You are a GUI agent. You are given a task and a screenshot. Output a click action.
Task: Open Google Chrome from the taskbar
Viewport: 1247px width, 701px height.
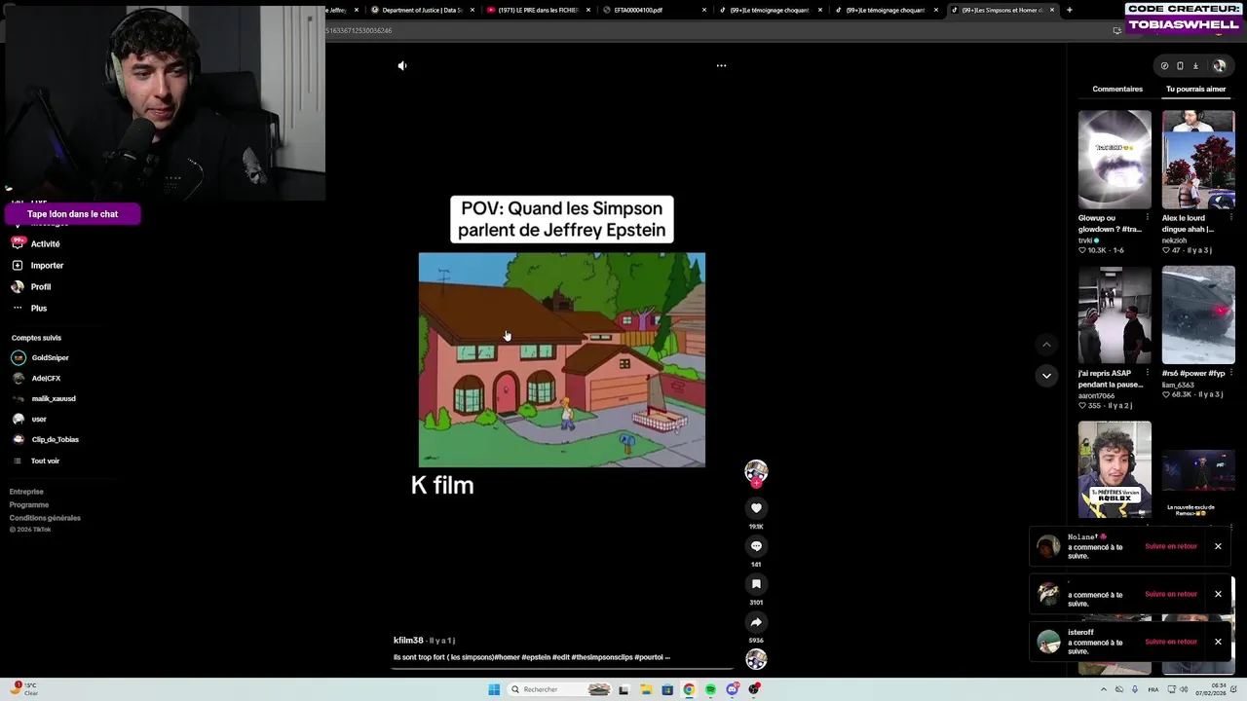689,690
